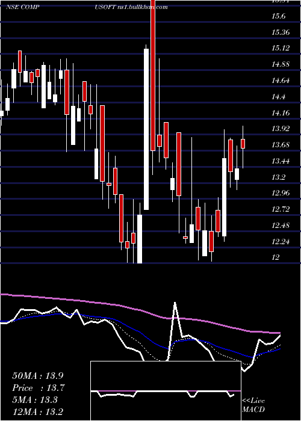
Task: Click the 12.96 price axis label
Action: tap(281, 193)
